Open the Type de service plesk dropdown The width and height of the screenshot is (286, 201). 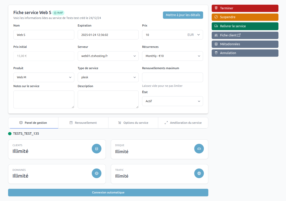coord(108,77)
